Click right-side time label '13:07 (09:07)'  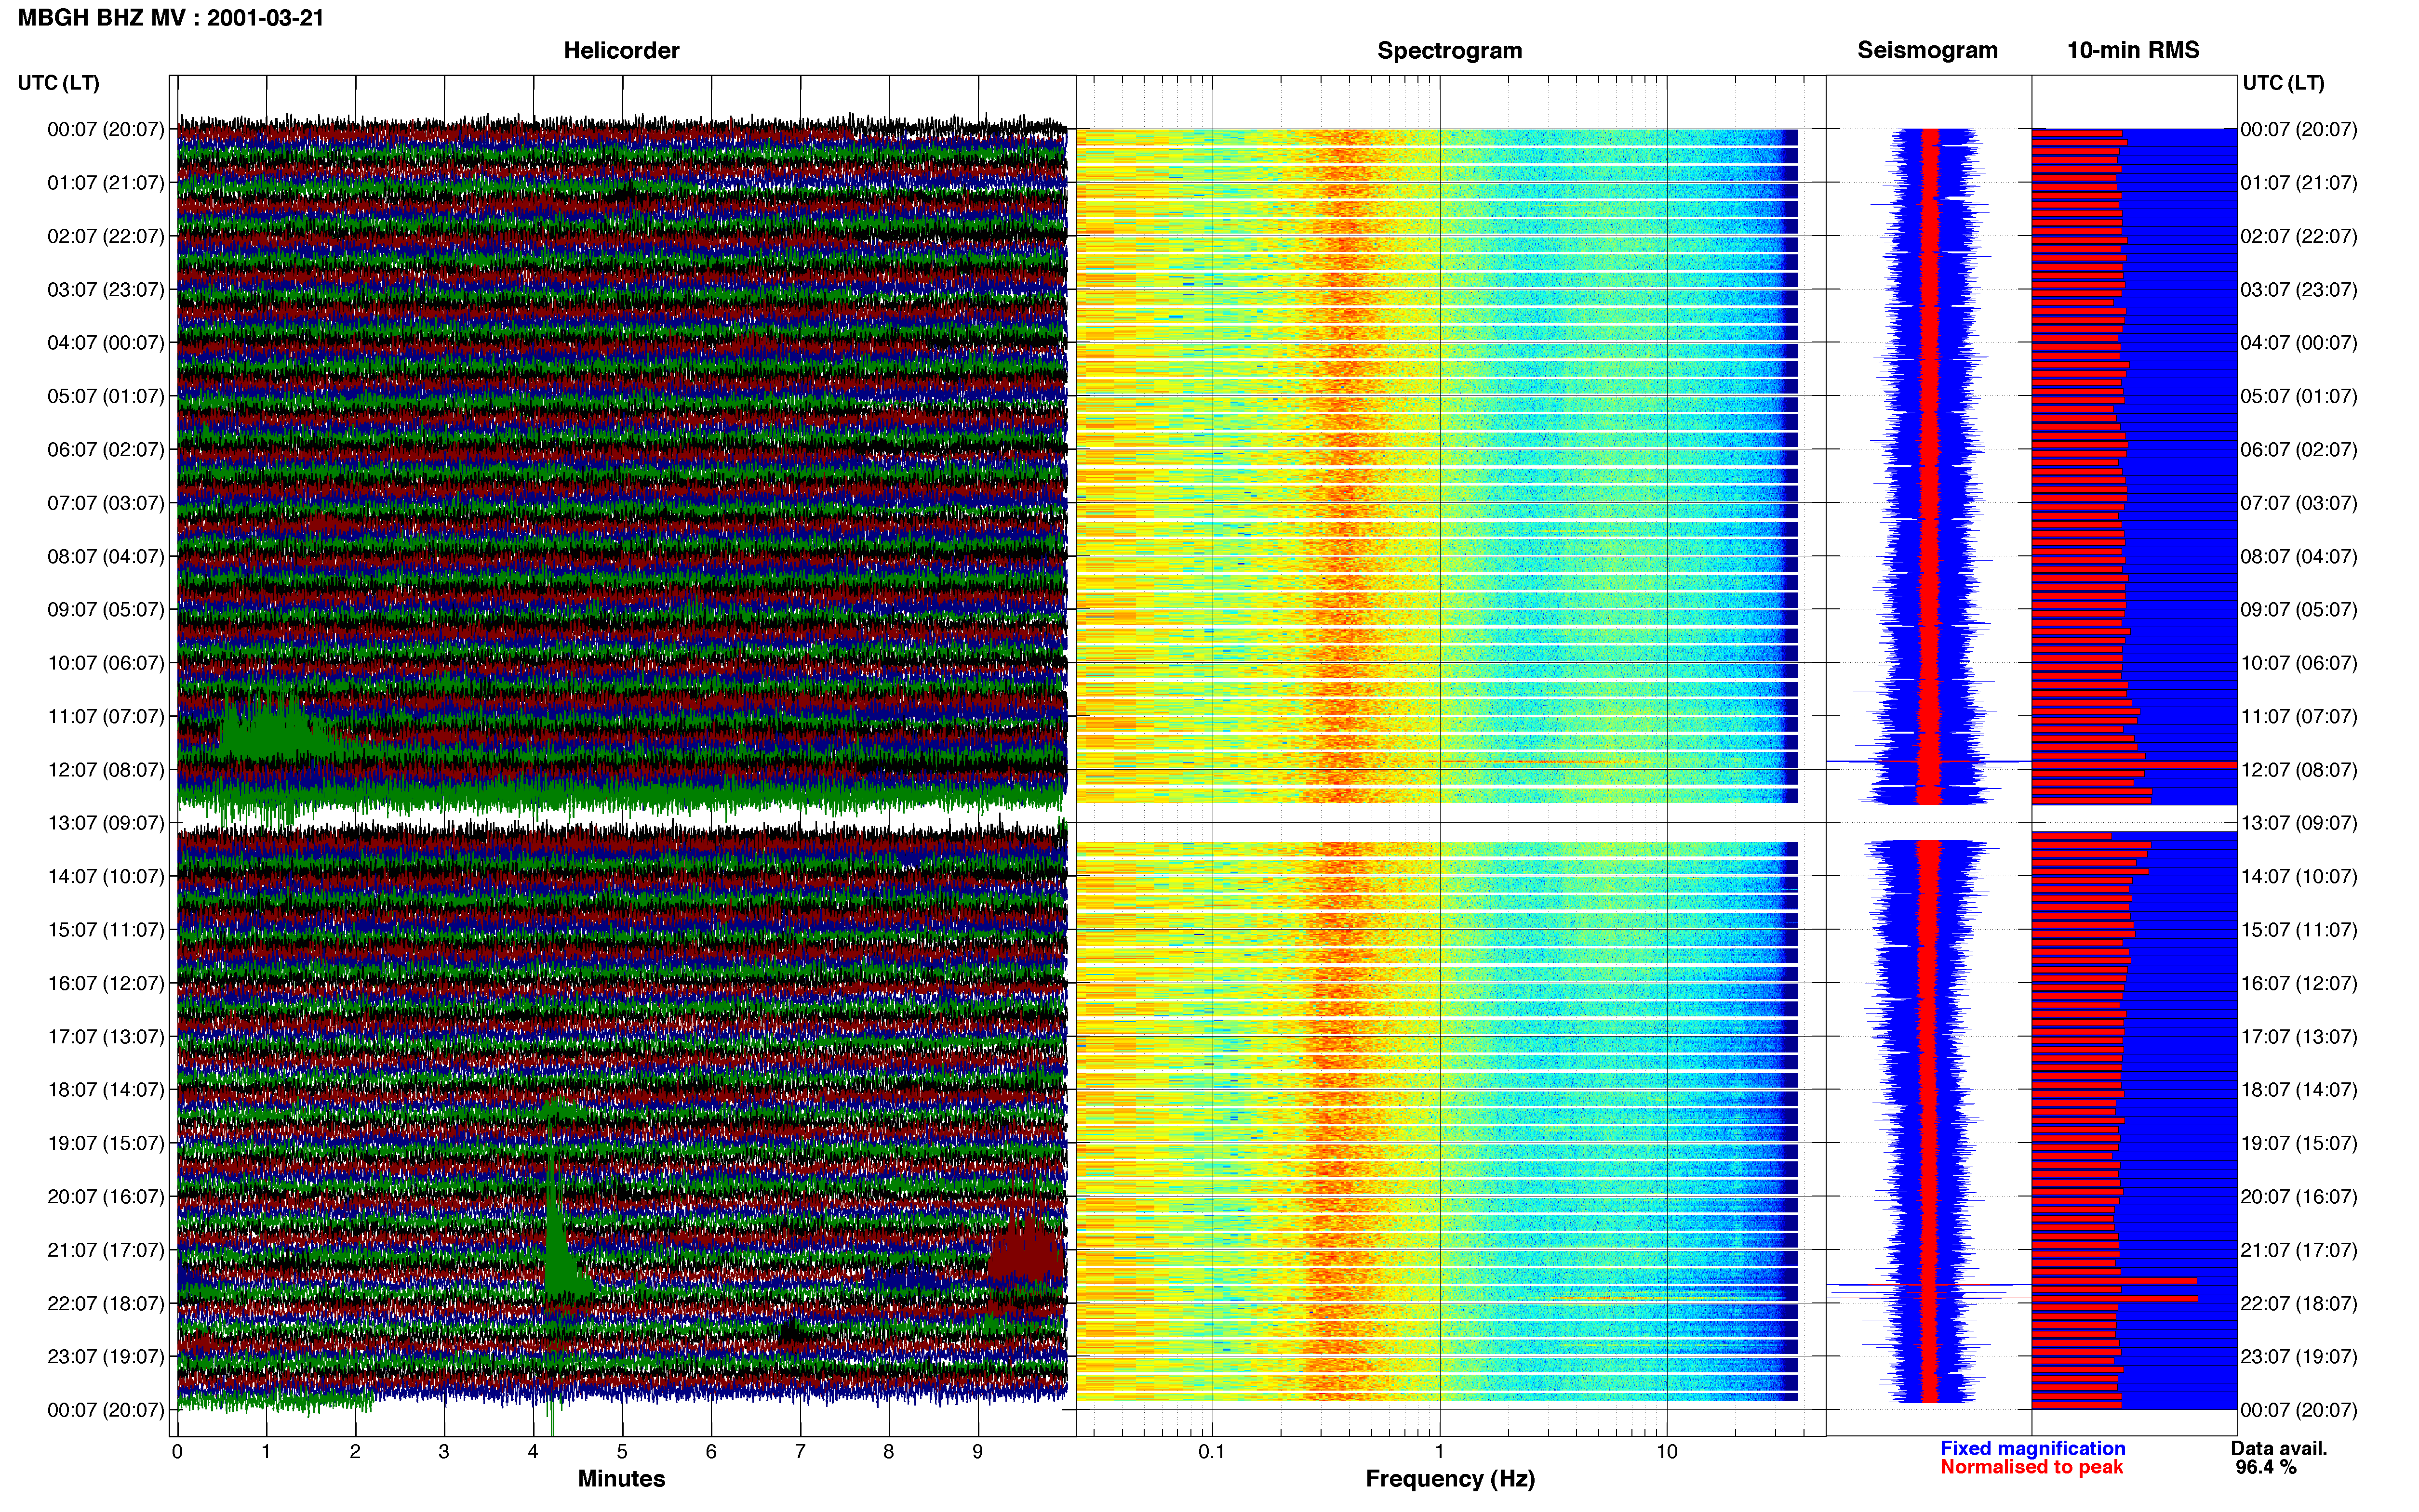coord(2299,823)
